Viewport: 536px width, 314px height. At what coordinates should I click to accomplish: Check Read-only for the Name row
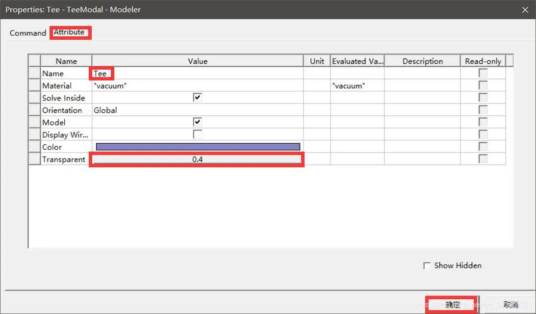coord(483,73)
